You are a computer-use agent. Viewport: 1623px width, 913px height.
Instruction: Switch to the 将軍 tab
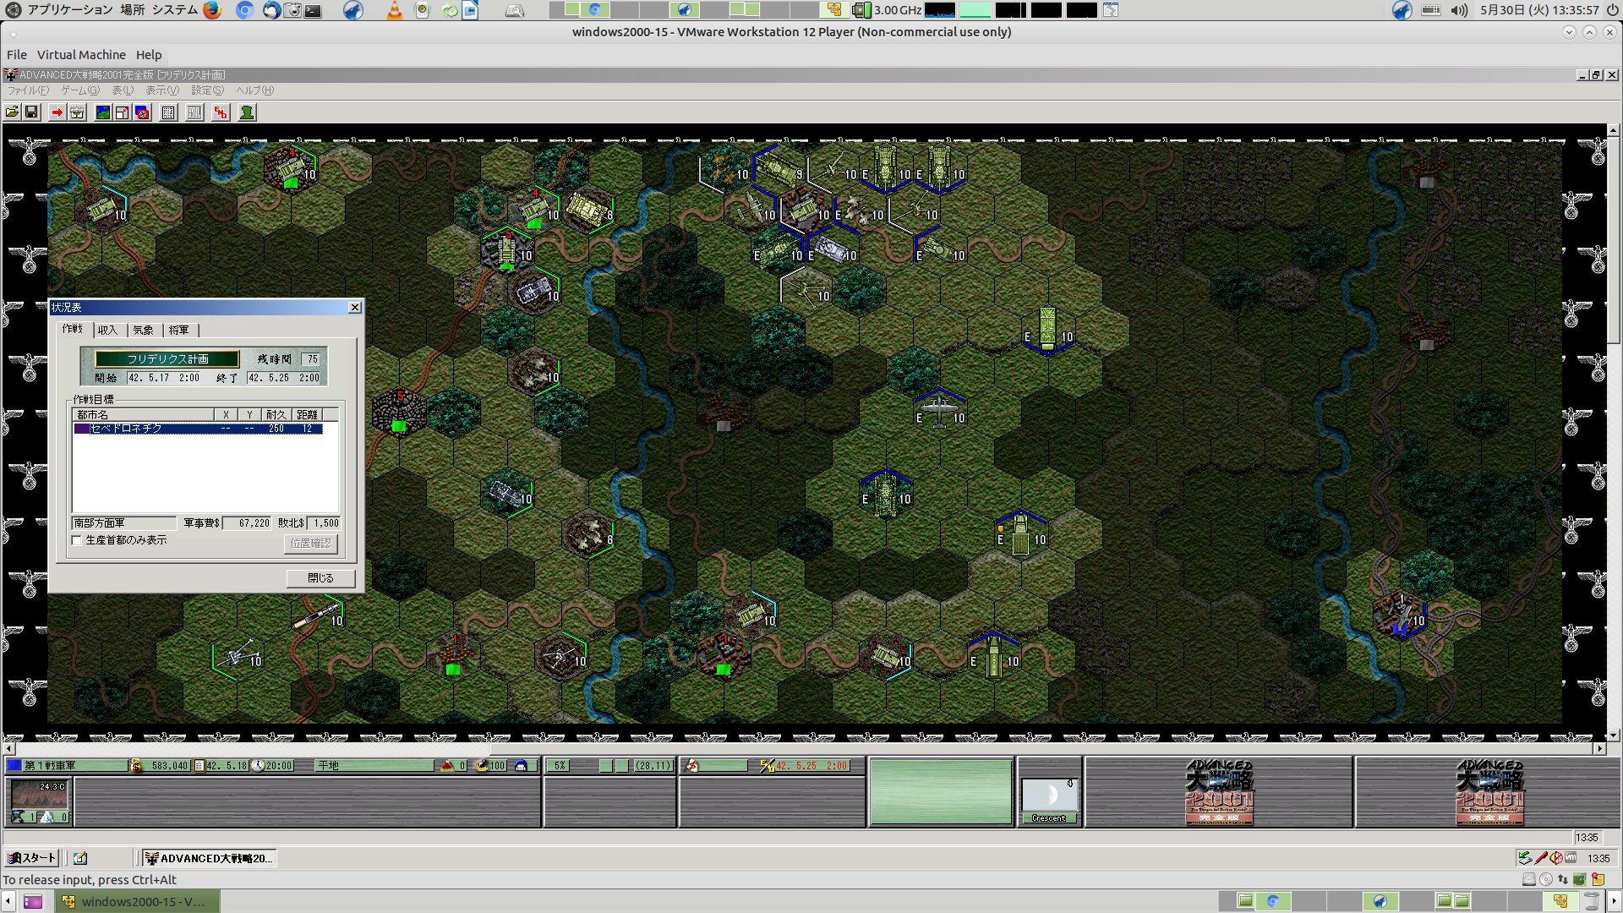(179, 331)
